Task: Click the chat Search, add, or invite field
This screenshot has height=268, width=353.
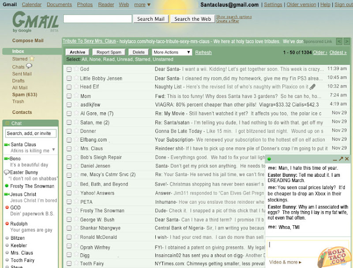Action: click(x=31, y=133)
